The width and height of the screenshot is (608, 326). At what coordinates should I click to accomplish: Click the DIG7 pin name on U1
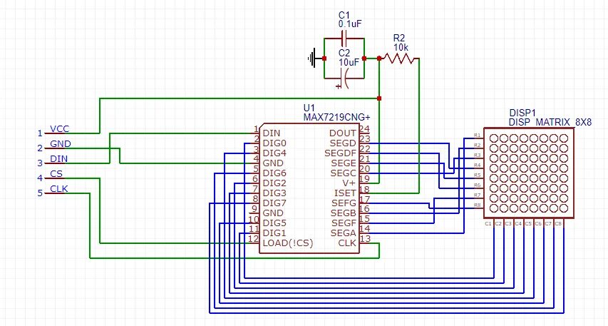tap(274, 203)
